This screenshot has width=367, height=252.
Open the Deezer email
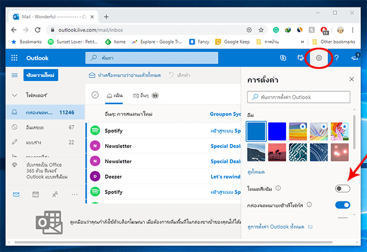tap(163, 177)
